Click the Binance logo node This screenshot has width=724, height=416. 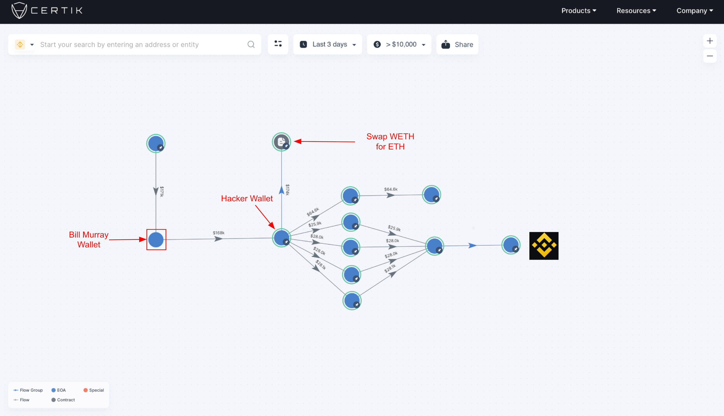pos(544,246)
